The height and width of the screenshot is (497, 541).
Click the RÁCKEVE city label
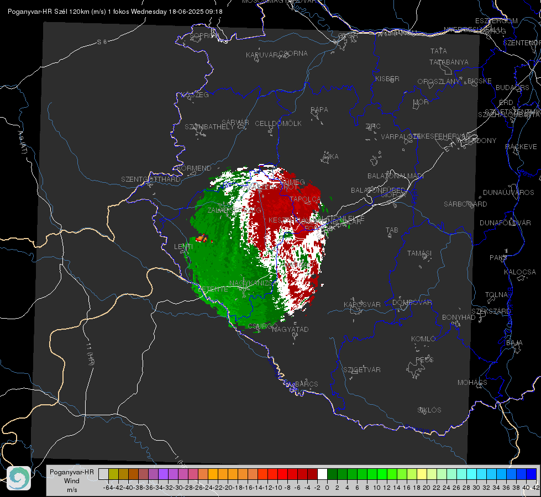[x=521, y=147]
